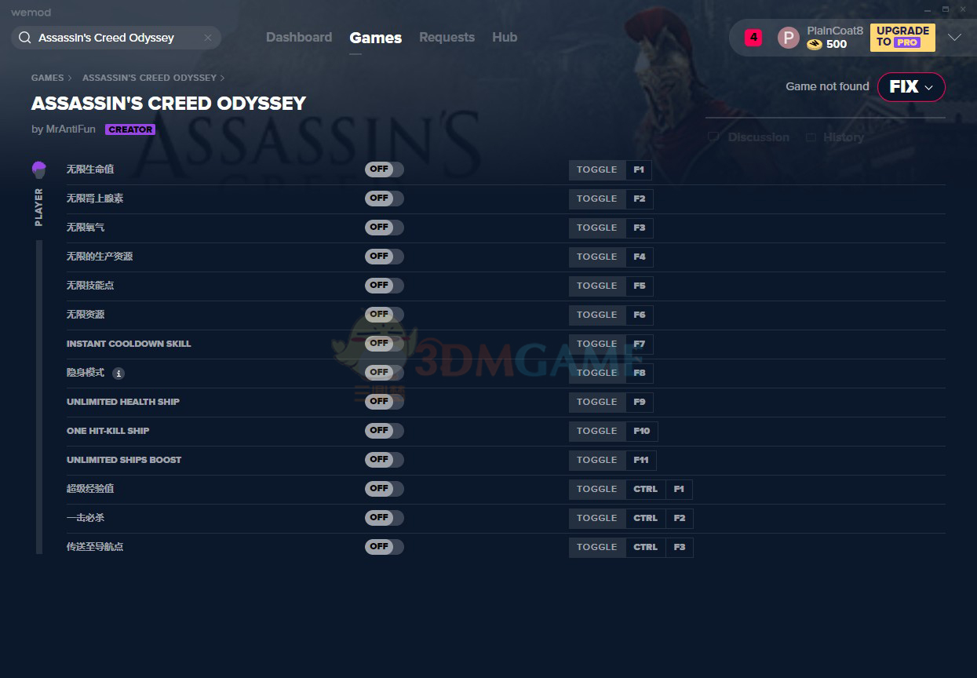The width and height of the screenshot is (977, 678).
Task: Switch on One Hit-Kill Ship toggle
Action: coord(384,431)
